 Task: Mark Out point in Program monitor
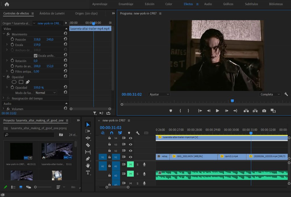(x=188, y=111)
